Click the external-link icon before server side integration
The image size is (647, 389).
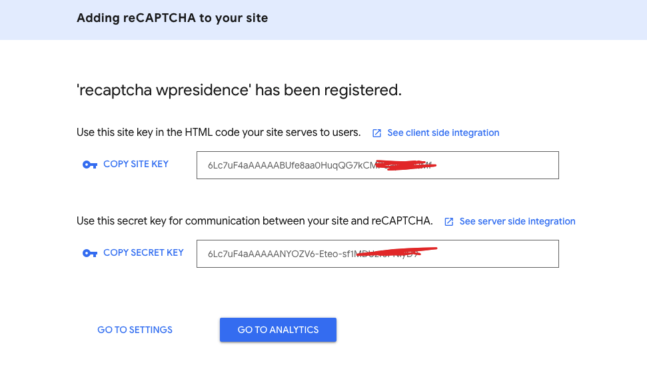click(449, 222)
